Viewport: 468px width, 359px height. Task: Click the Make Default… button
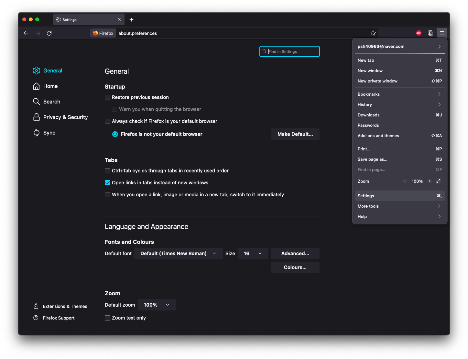coord(295,134)
